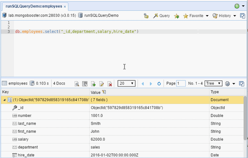This screenshot has height=158, width=248.
Task: Select the first_name field row
Action: tap(122, 131)
